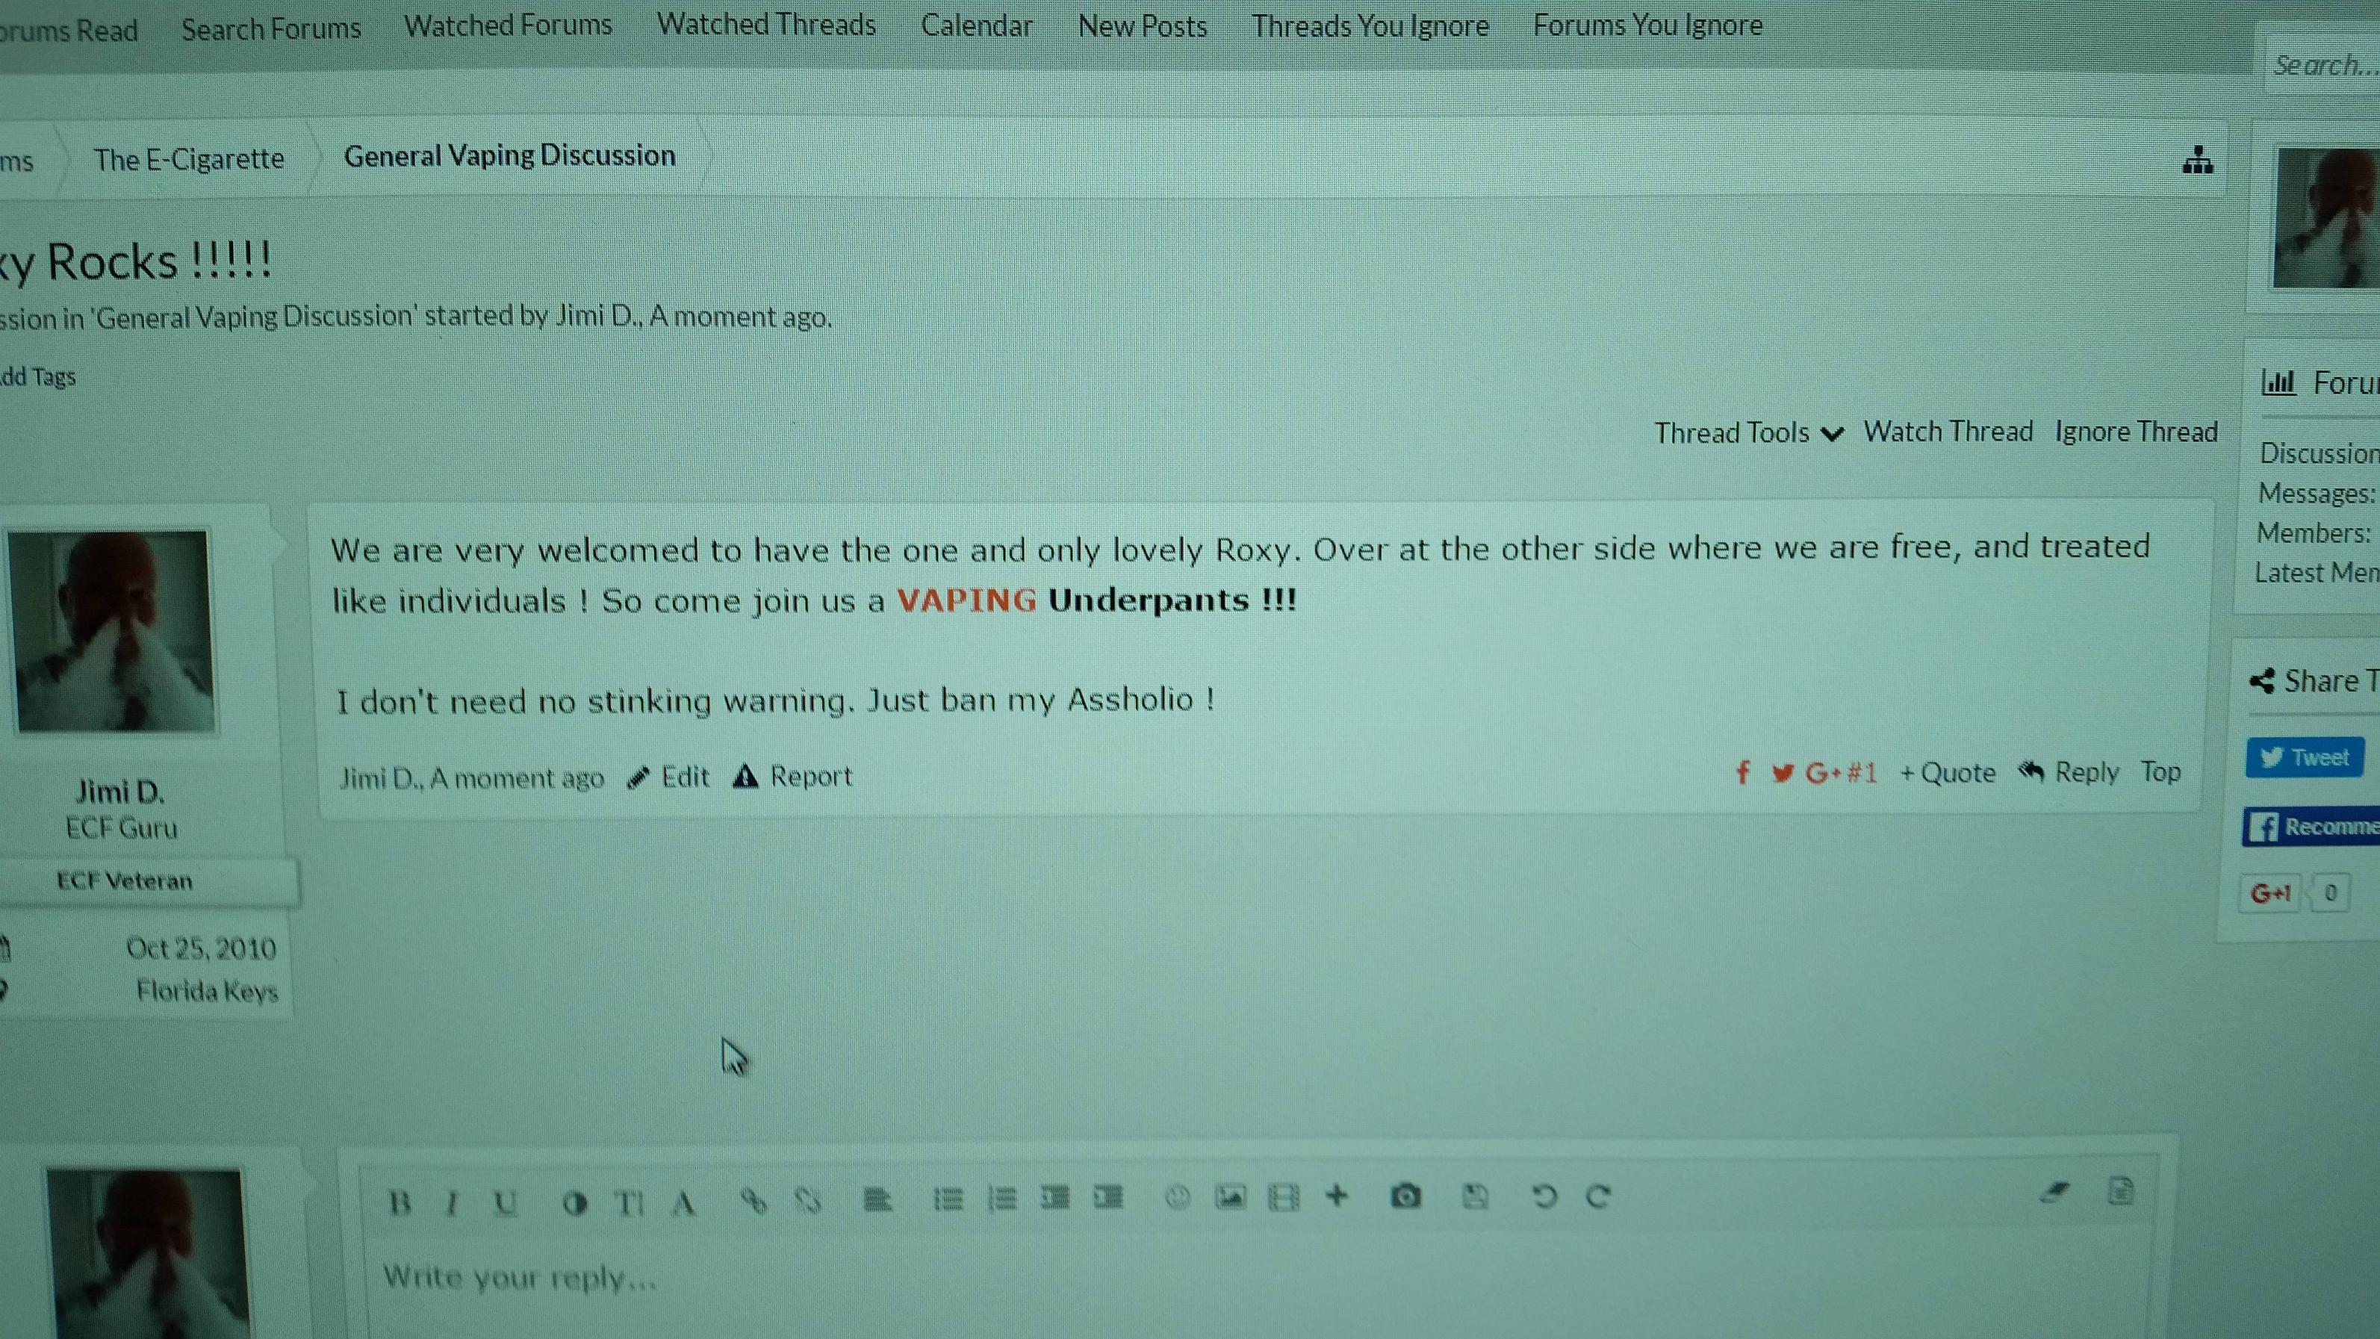Open Watched Threads in navigation
This screenshot has height=1339, width=2380.
click(x=766, y=25)
